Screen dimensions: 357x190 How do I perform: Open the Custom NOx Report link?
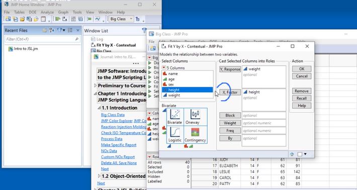118,157
